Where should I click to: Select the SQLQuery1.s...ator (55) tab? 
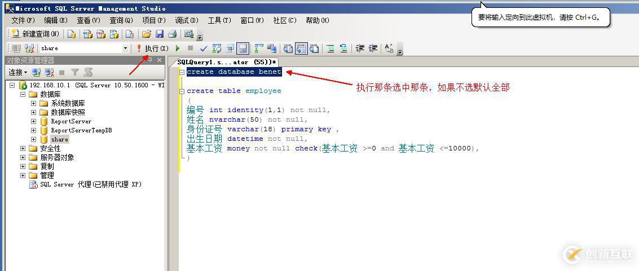coord(227,62)
